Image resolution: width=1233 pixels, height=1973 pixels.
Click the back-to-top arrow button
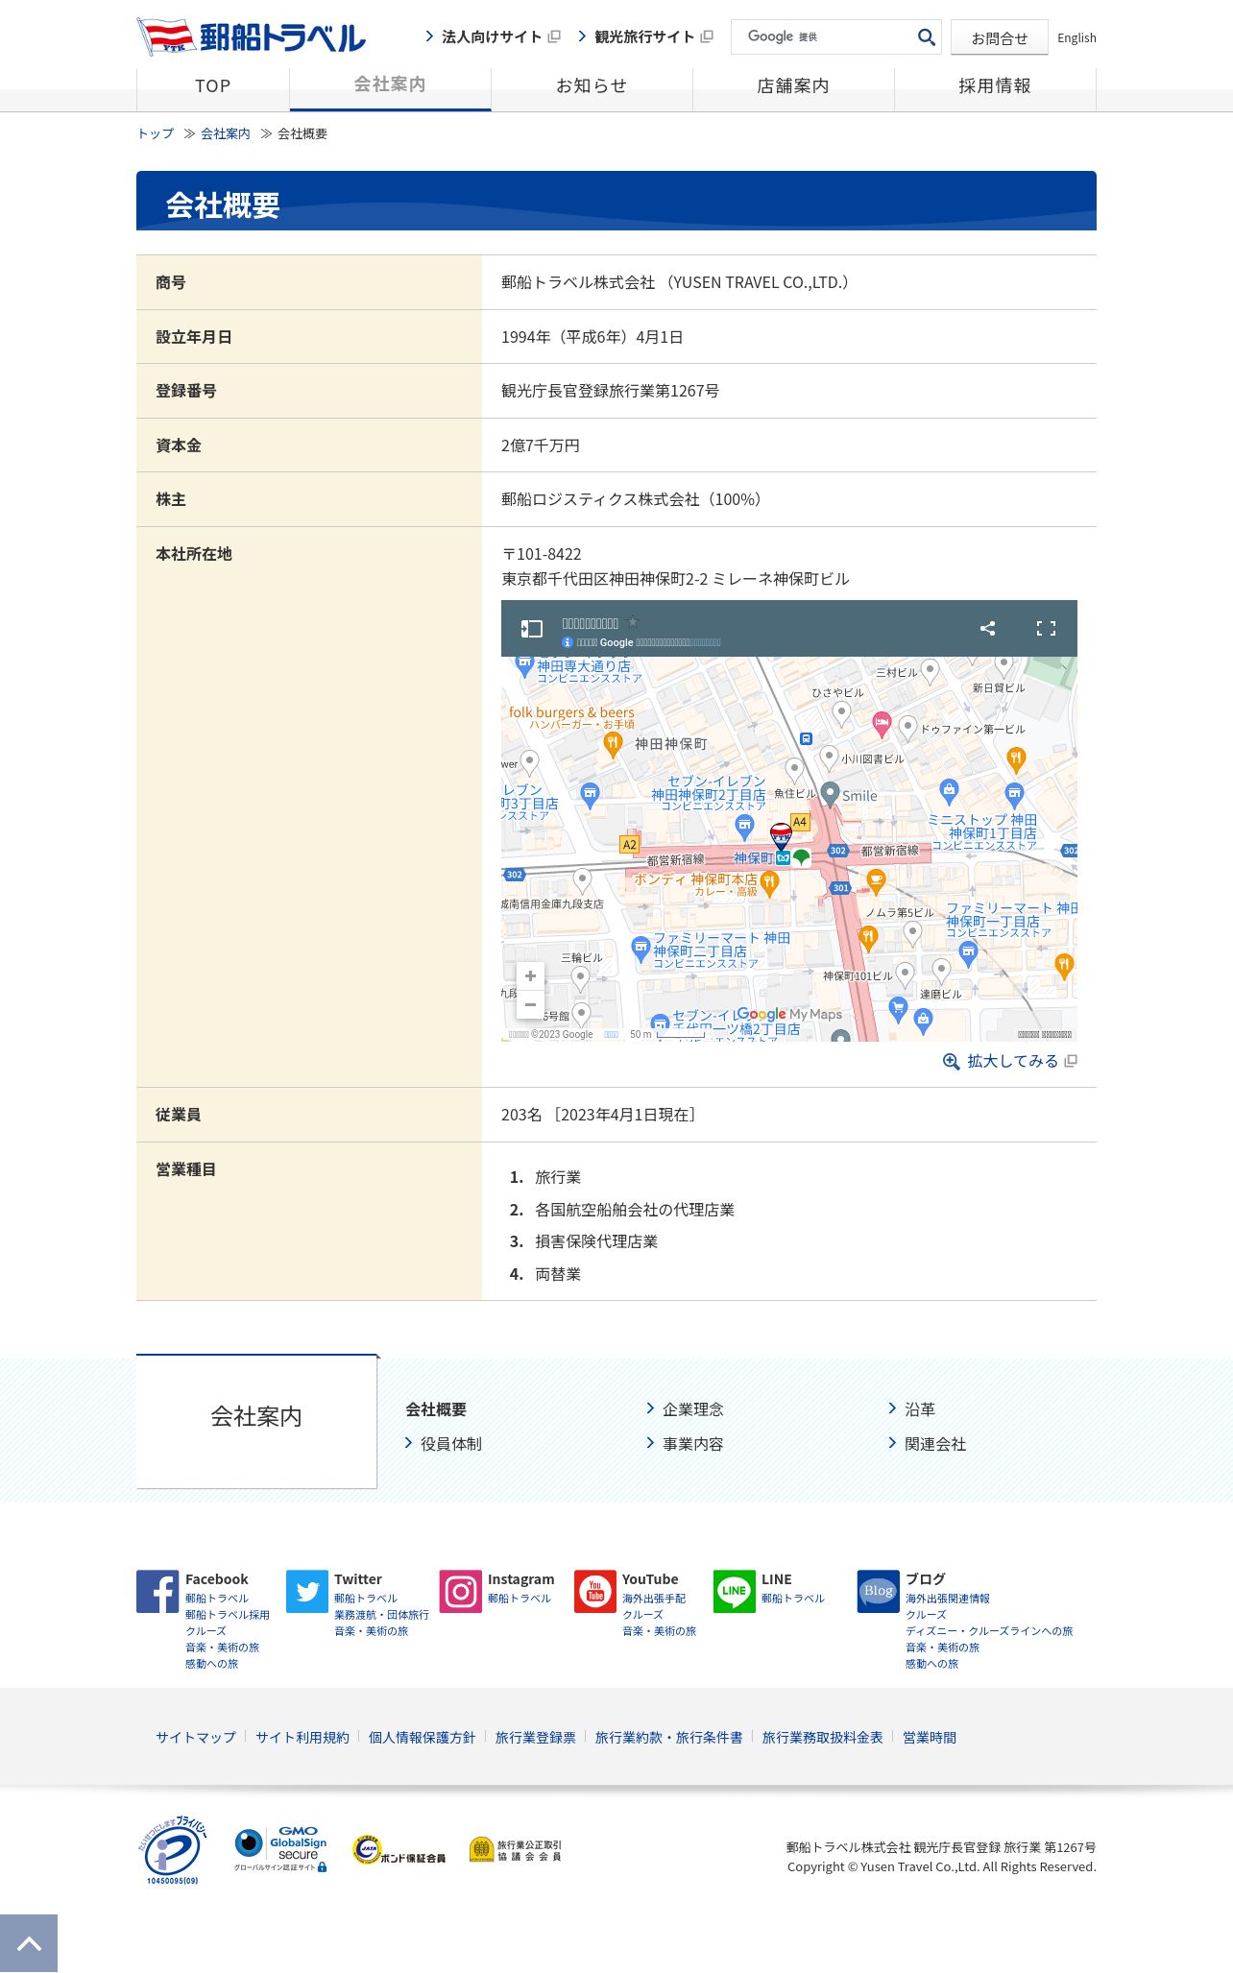tap(29, 1943)
